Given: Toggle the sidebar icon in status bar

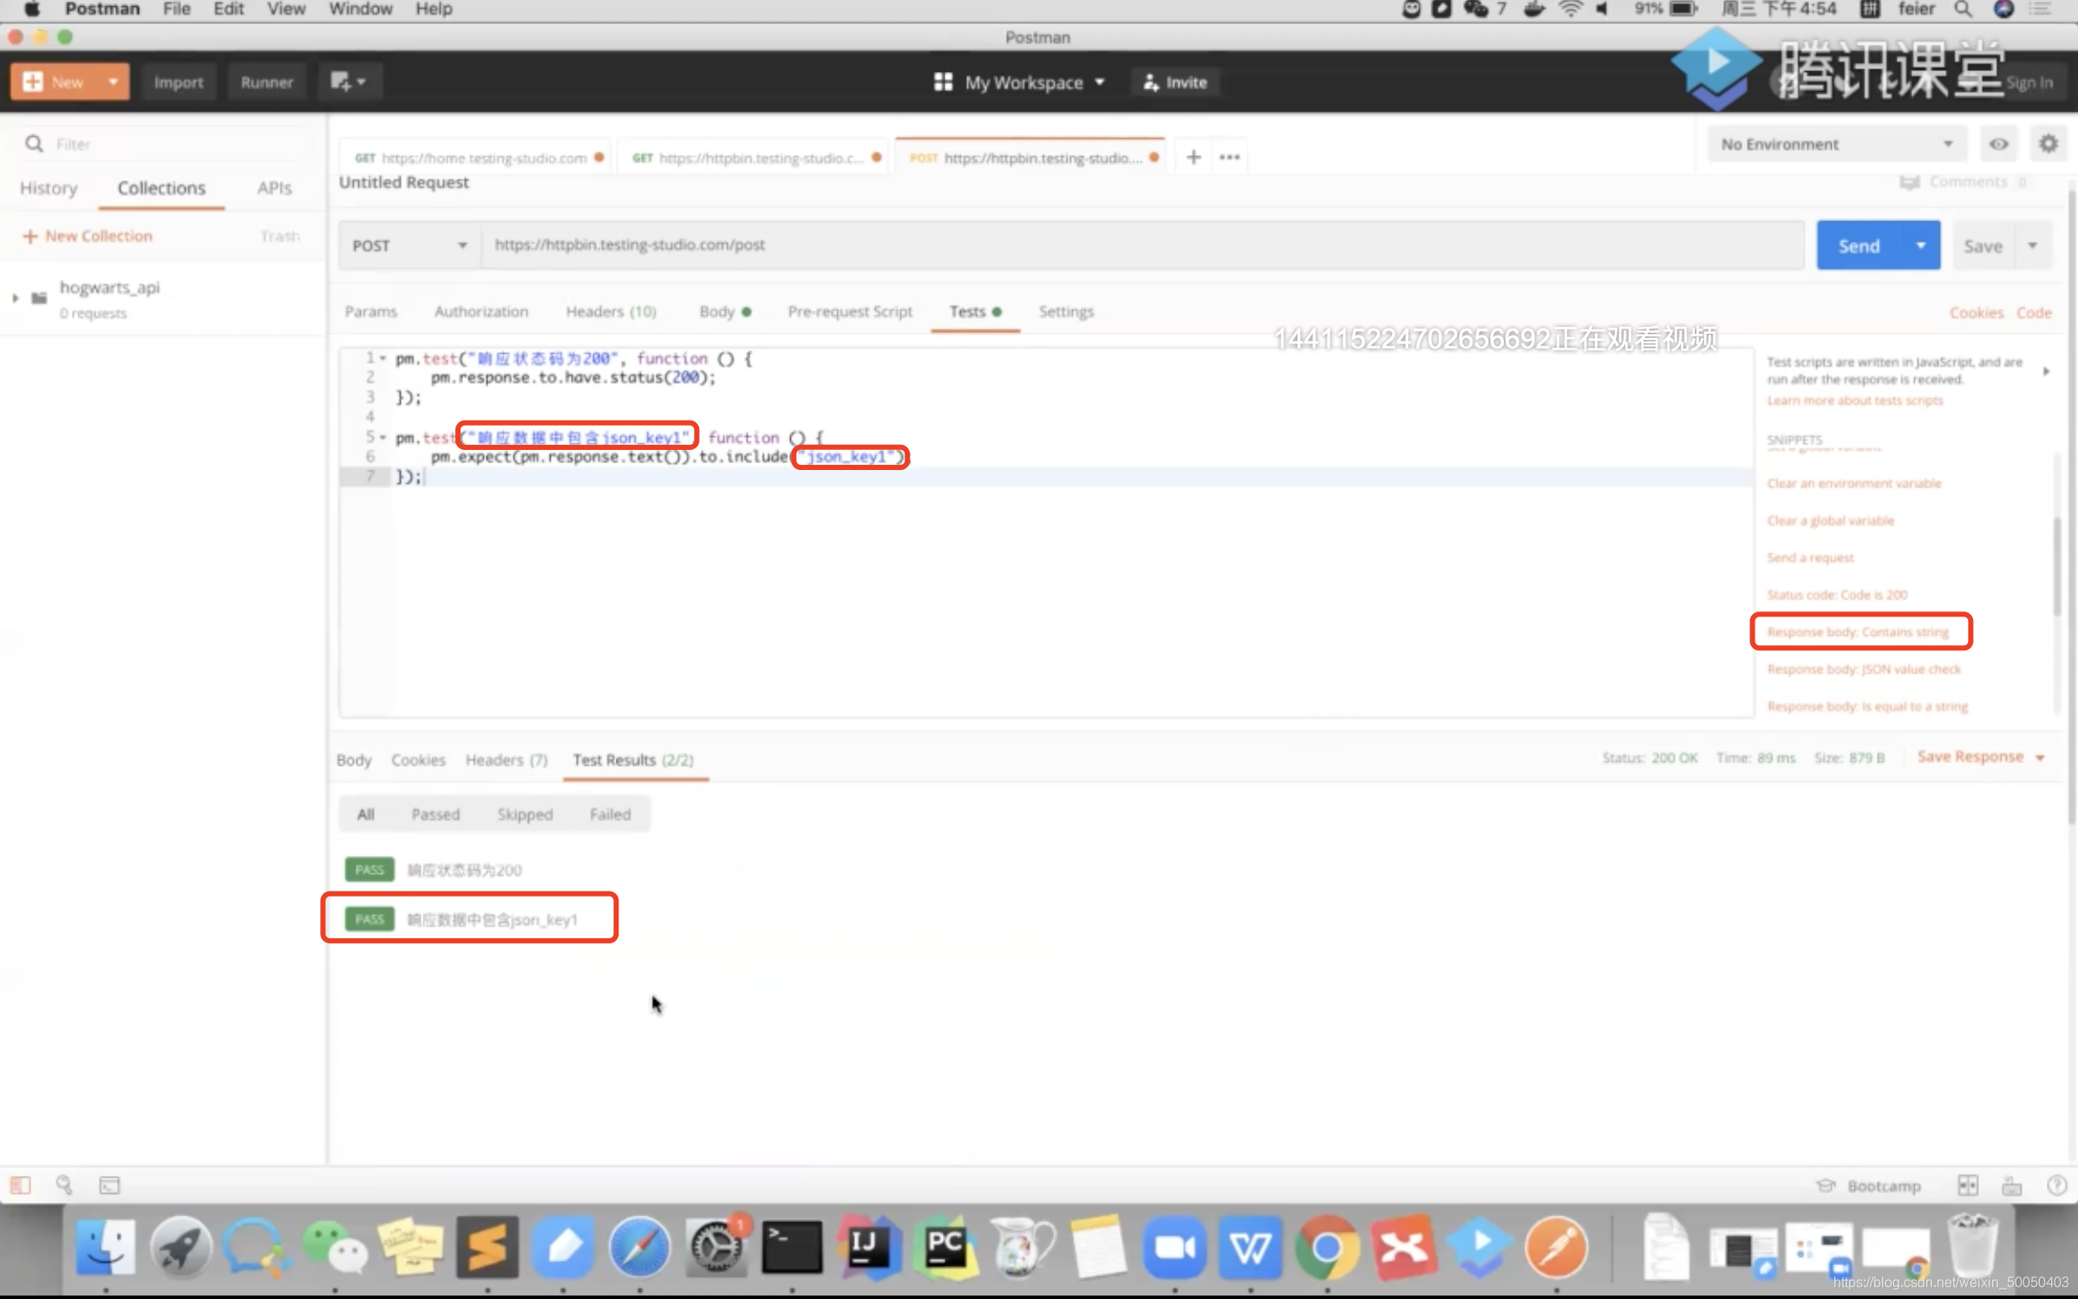Looking at the screenshot, I should click(x=21, y=1185).
